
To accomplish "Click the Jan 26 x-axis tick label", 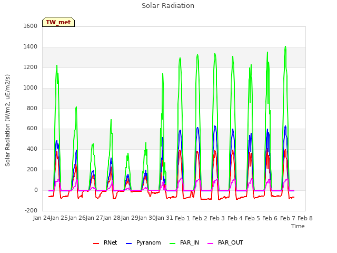I will (x=77, y=218).
